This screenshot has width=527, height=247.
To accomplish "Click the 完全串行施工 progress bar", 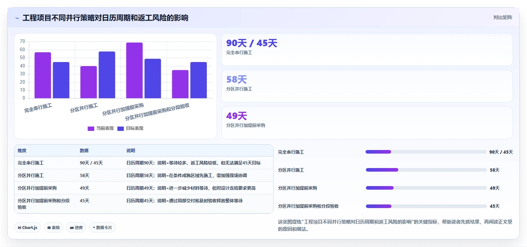I will tap(426, 152).
